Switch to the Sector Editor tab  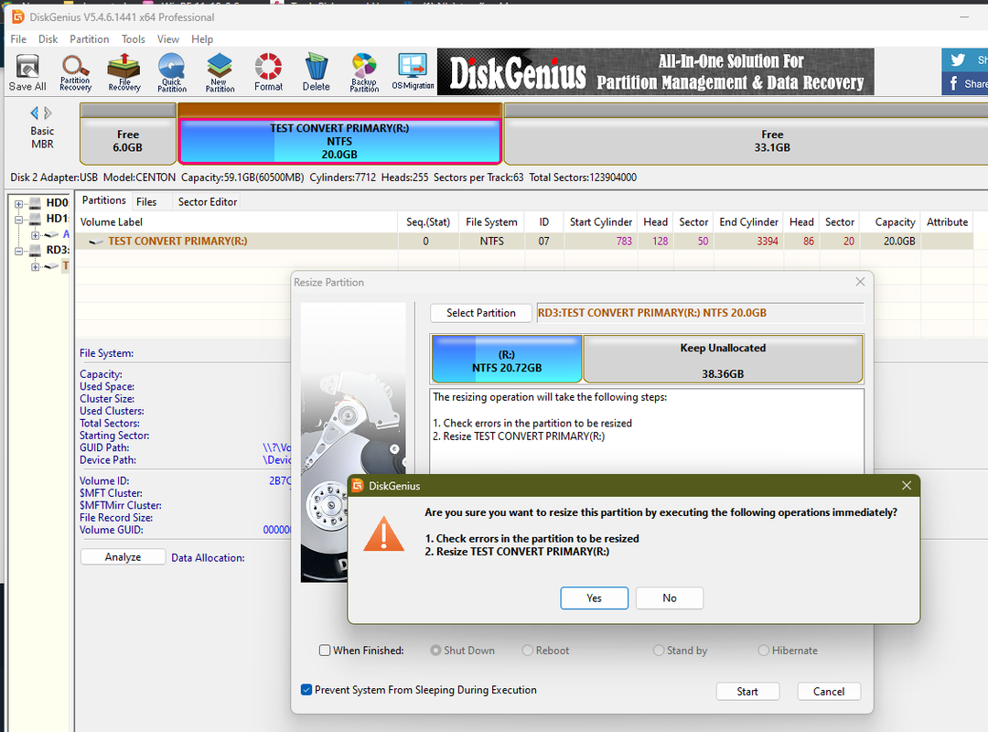pos(208,201)
